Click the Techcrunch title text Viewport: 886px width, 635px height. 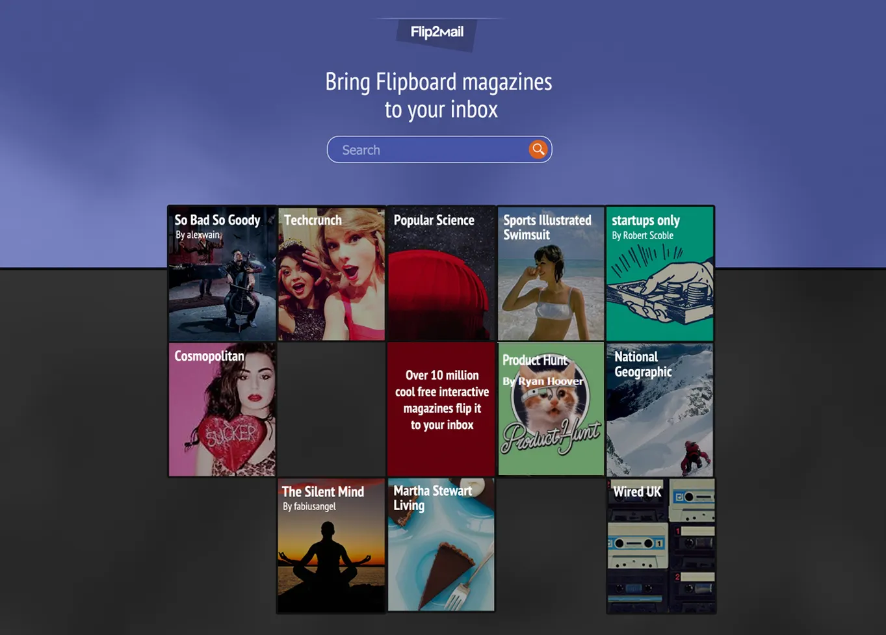[313, 220]
